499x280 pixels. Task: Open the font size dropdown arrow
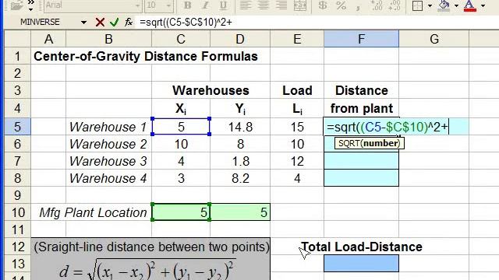(x=168, y=5)
